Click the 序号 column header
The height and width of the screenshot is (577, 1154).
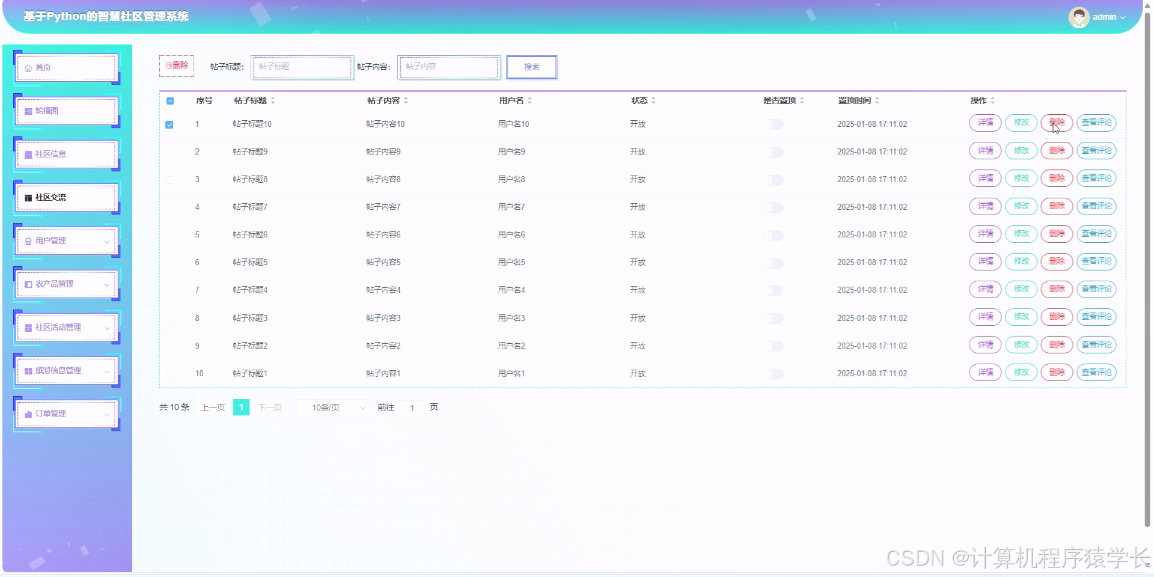point(204,100)
